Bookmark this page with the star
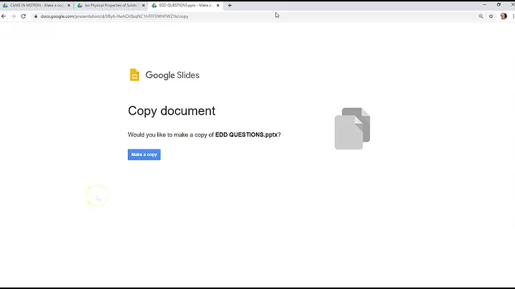515x289 pixels. pos(491,16)
